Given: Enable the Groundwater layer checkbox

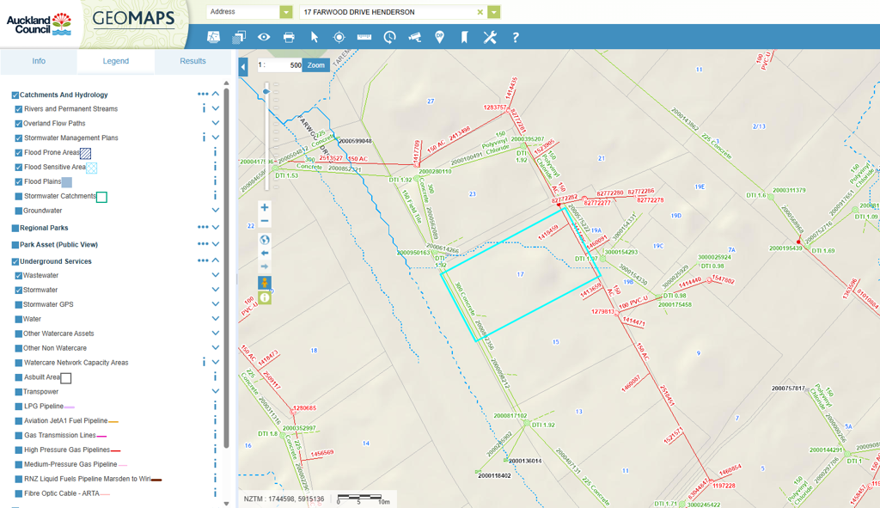Looking at the screenshot, I should 19,211.
